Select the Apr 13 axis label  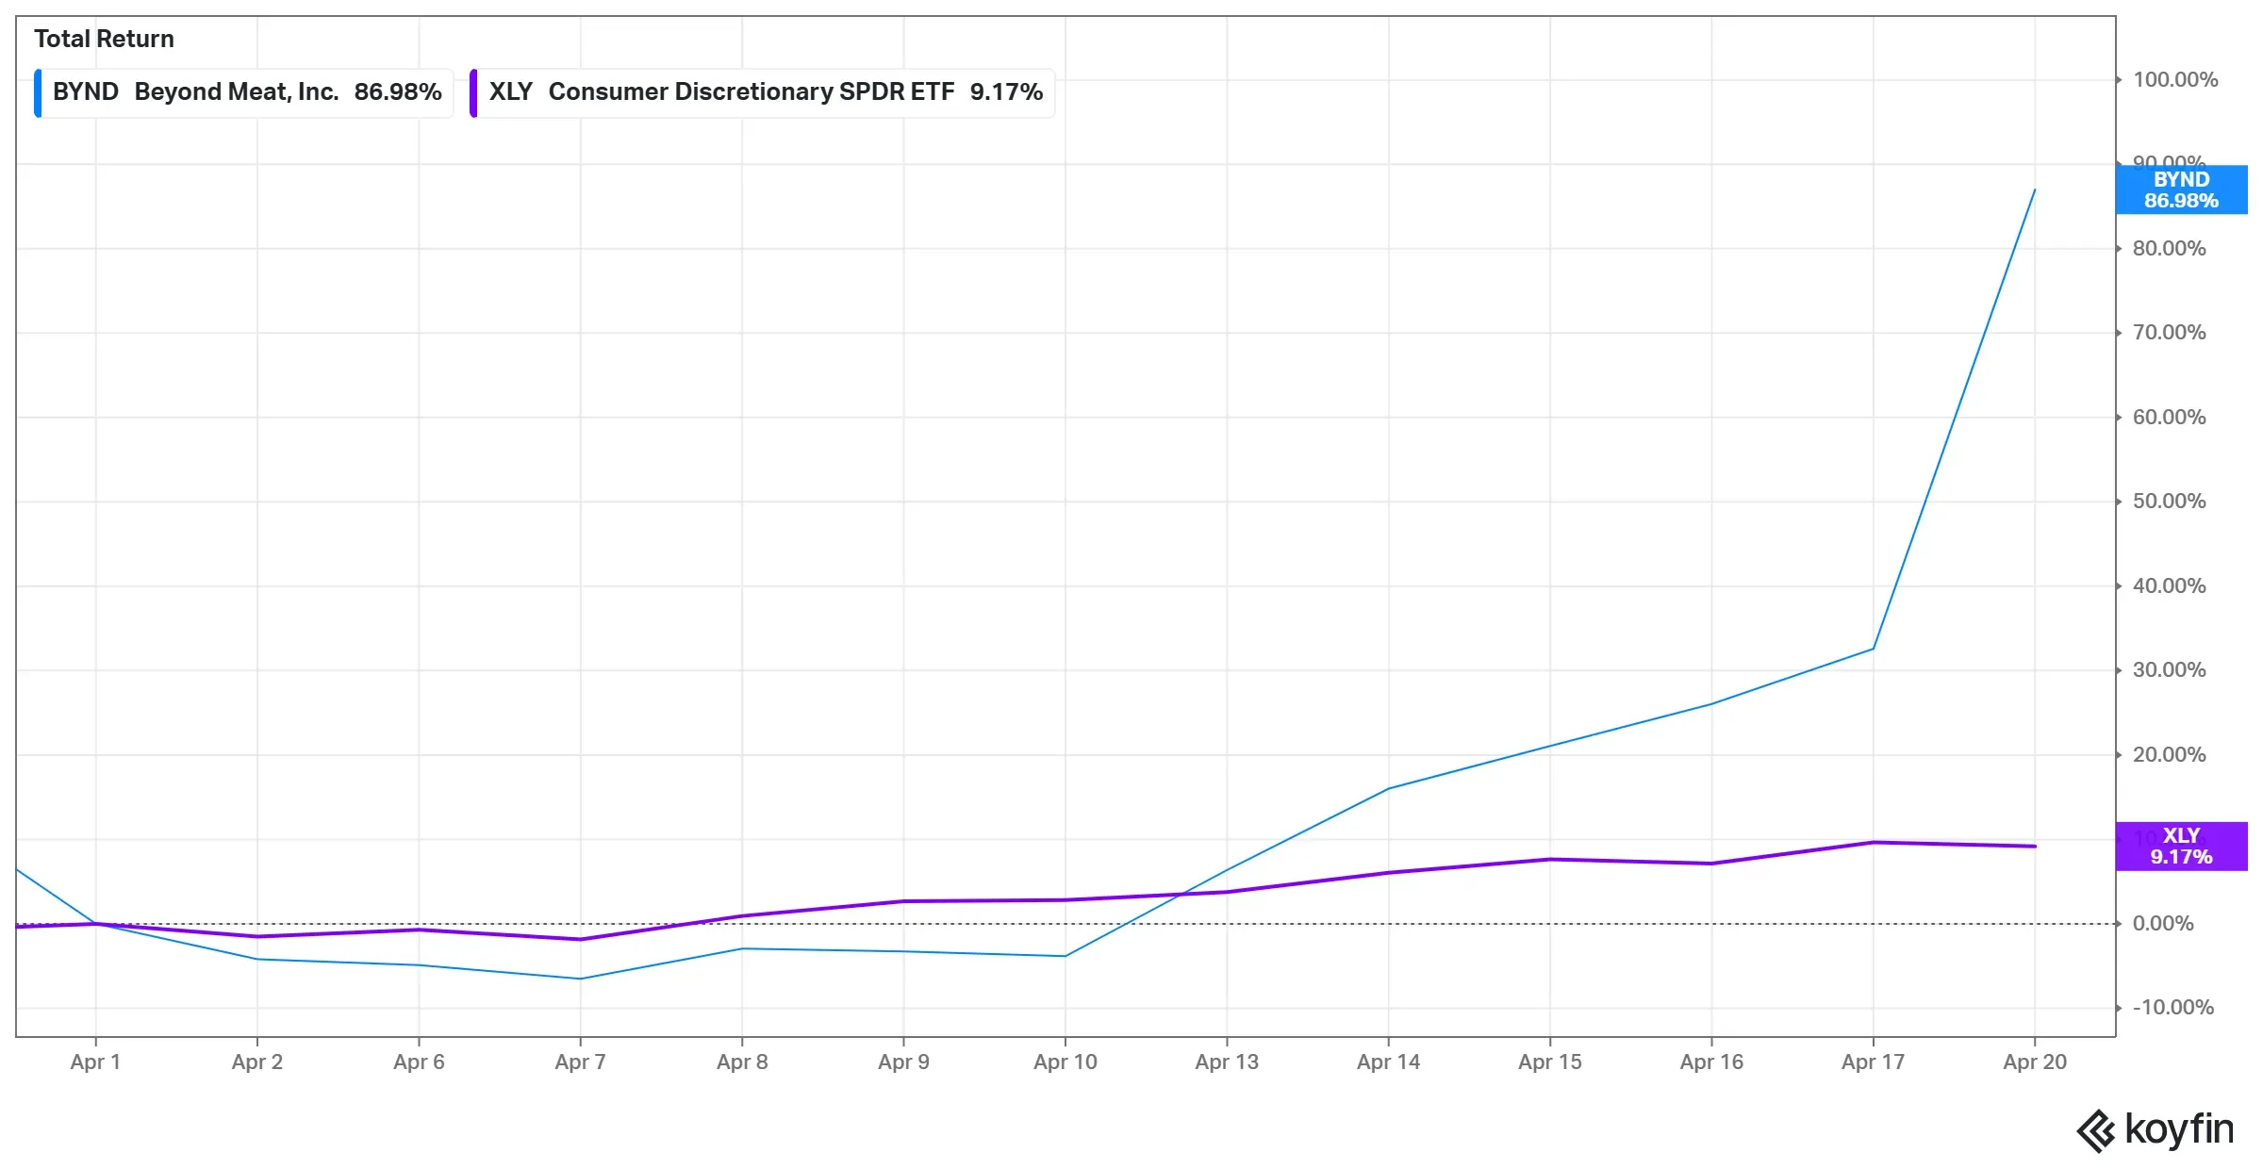point(1225,1062)
